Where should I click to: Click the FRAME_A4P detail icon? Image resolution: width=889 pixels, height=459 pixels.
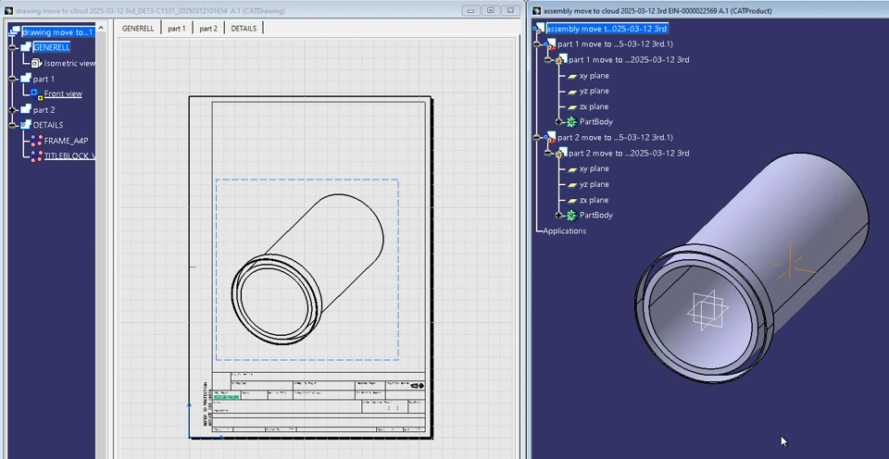36,141
